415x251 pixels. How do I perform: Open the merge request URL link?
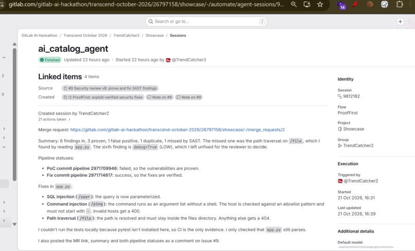click(x=177, y=130)
